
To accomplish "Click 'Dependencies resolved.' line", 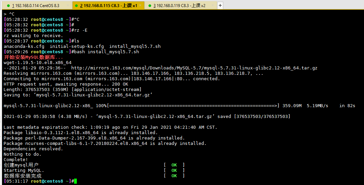I will click(33, 149).
